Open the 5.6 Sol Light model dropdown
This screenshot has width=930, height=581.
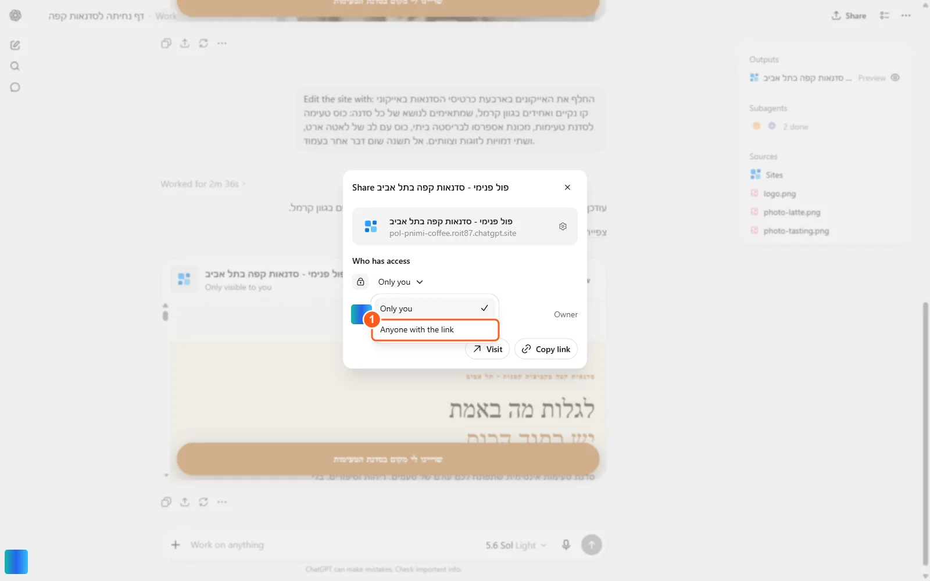516,545
